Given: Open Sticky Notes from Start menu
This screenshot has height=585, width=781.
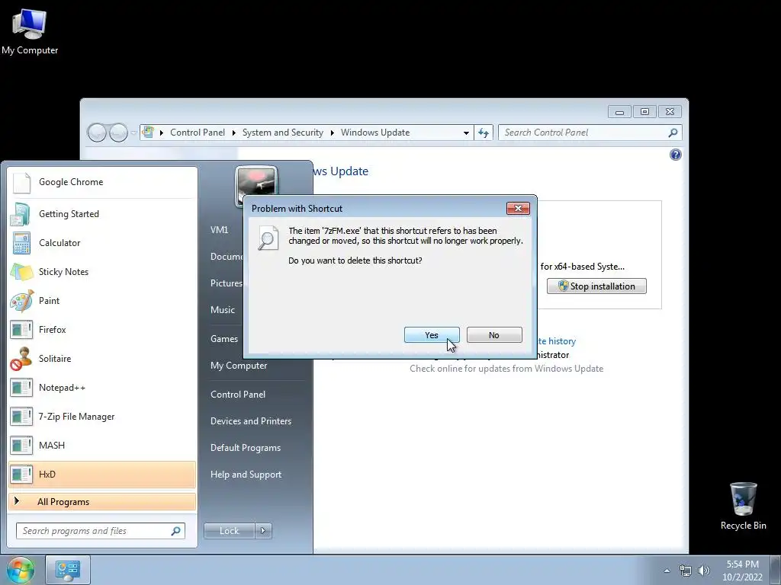Looking at the screenshot, I should [102, 272].
